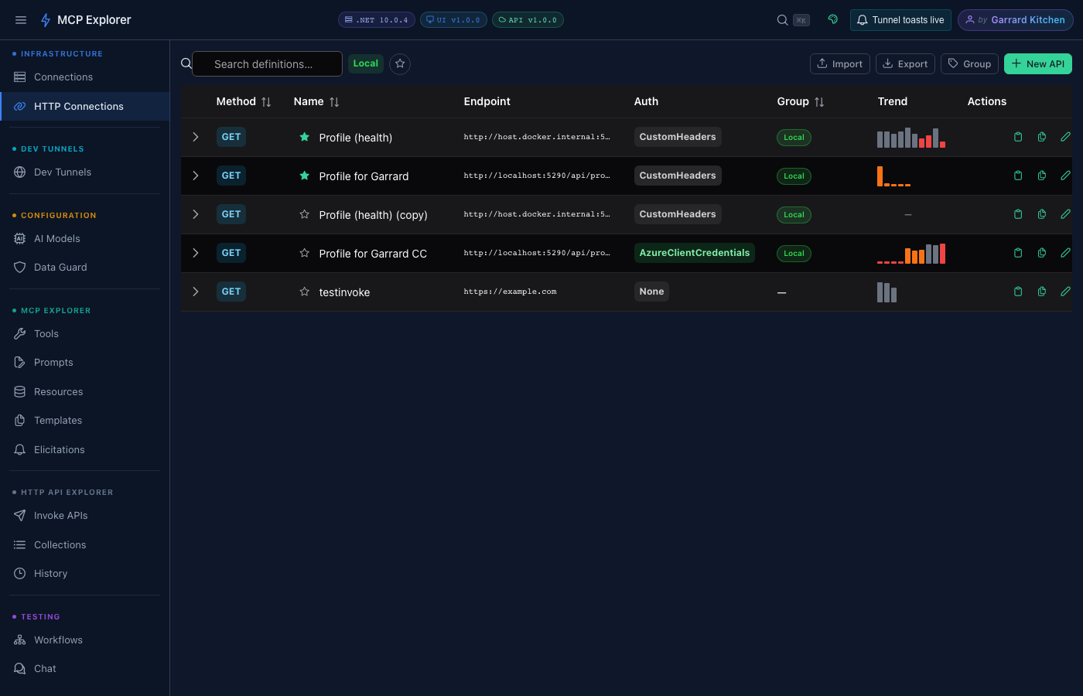Duplicate the Profile (health) (copy) row
1083x696 pixels.
click(1042, 214)
